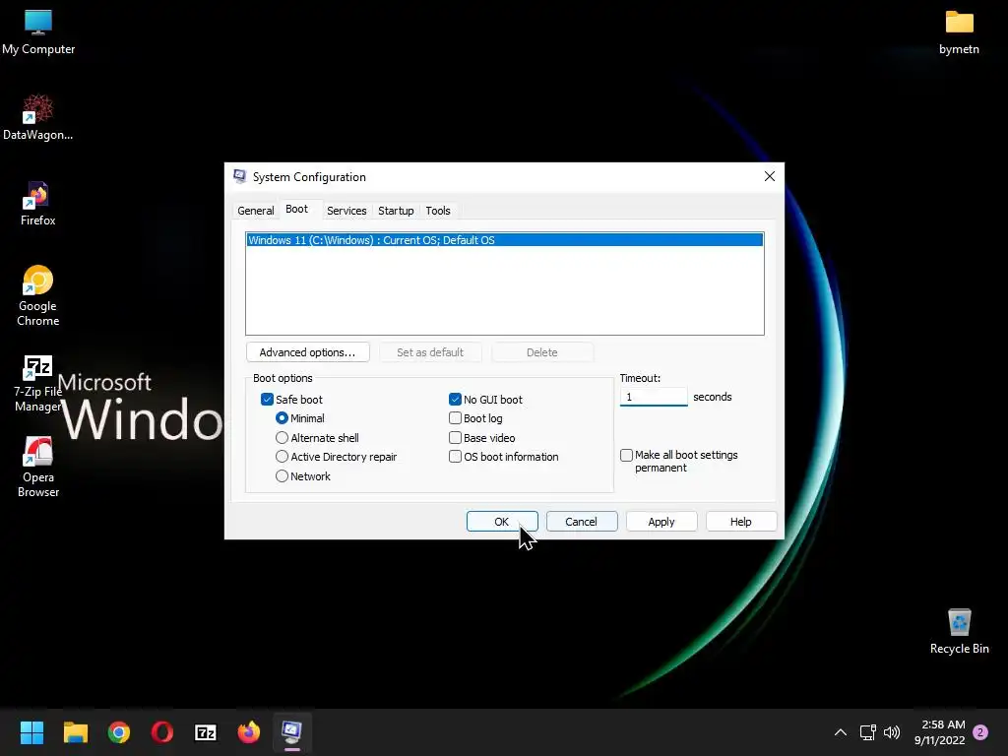The width and height of the screenshot is (1008, 756).
Task: Open Help for System Configuration
Action: 741,522
